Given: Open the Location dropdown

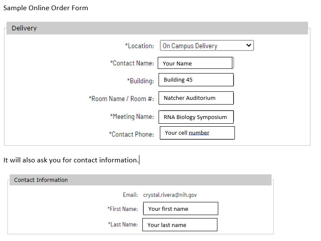Looking at the screenshot, I should point(206,46).
